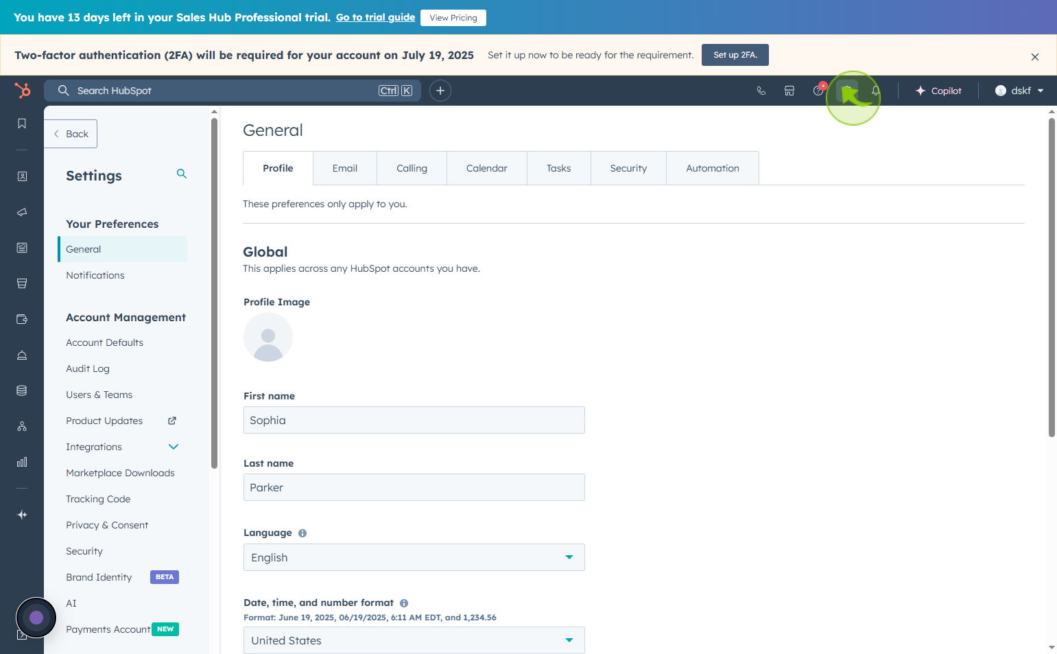Open Users & Teams in sidebar
This screenshot has height=654, width=1057.
[x=99, y=395]
